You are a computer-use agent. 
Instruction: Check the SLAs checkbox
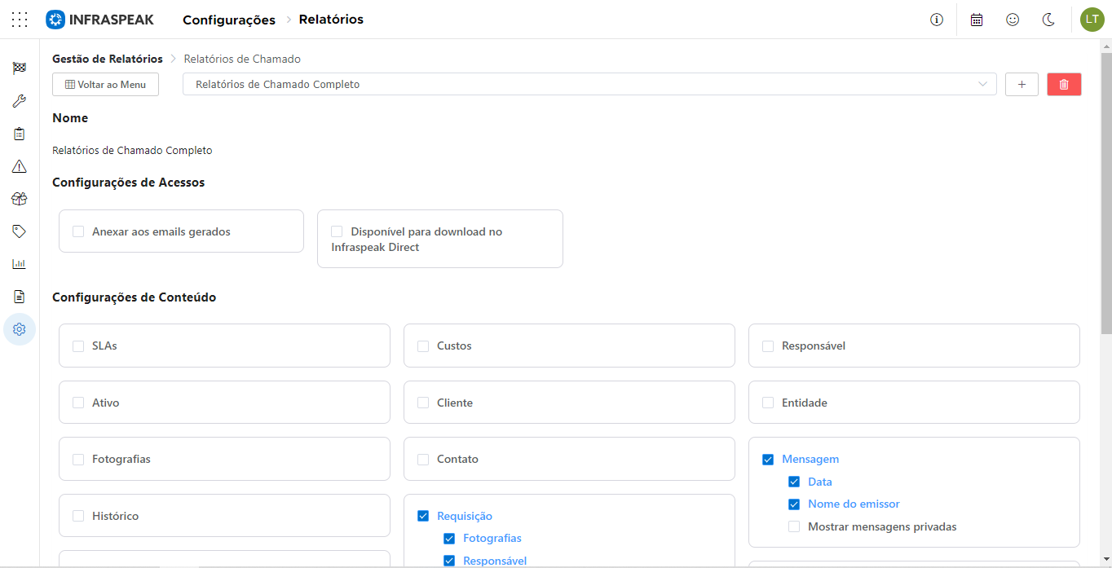[78, 346]
